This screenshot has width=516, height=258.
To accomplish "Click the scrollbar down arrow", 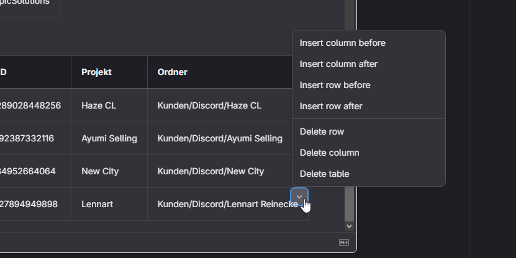I will [x=349, y=226].
